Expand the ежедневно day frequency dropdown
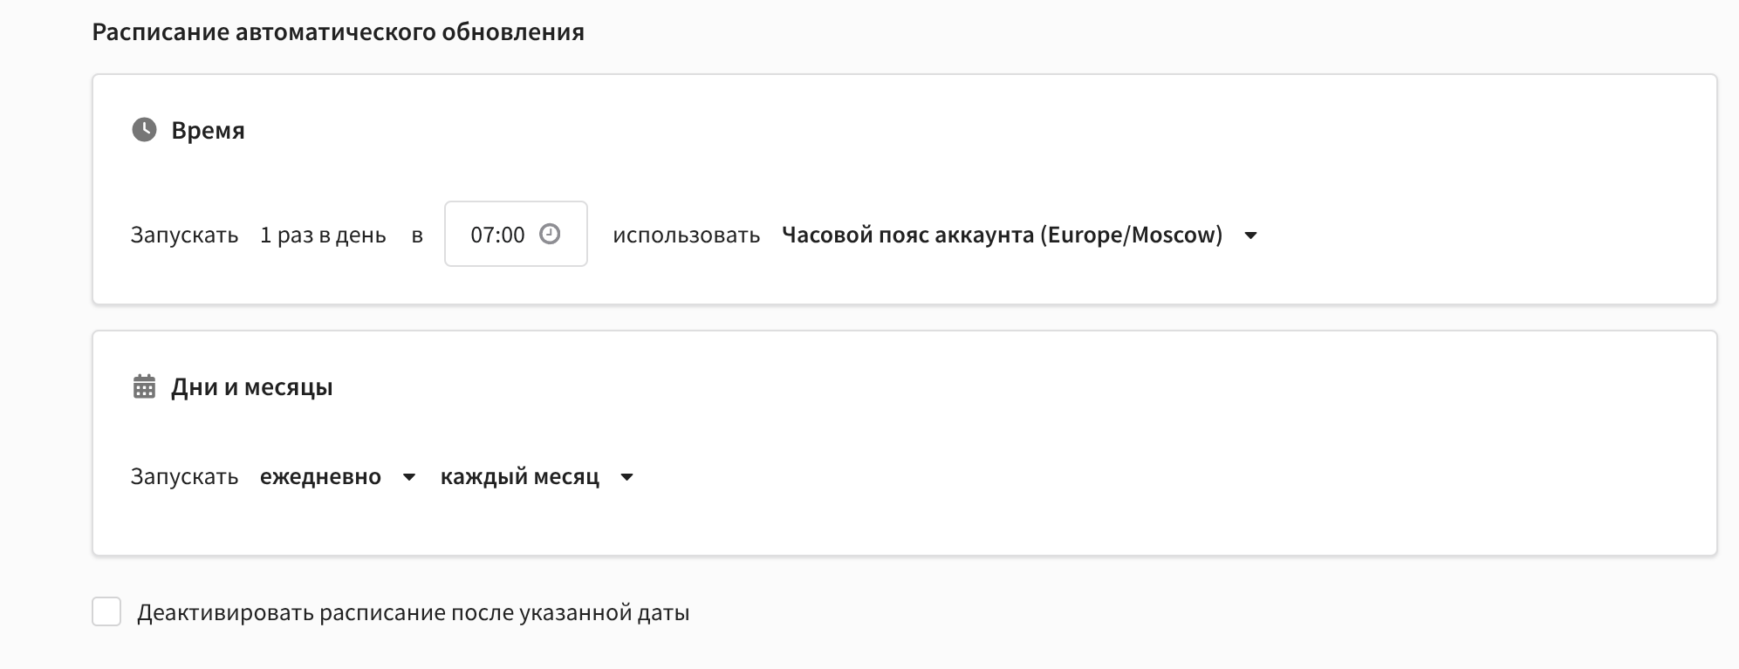The image size is (1739, 669). [x=320, y=476]
